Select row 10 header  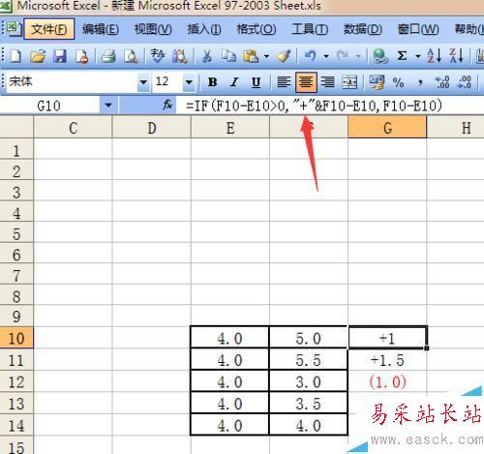16,338
